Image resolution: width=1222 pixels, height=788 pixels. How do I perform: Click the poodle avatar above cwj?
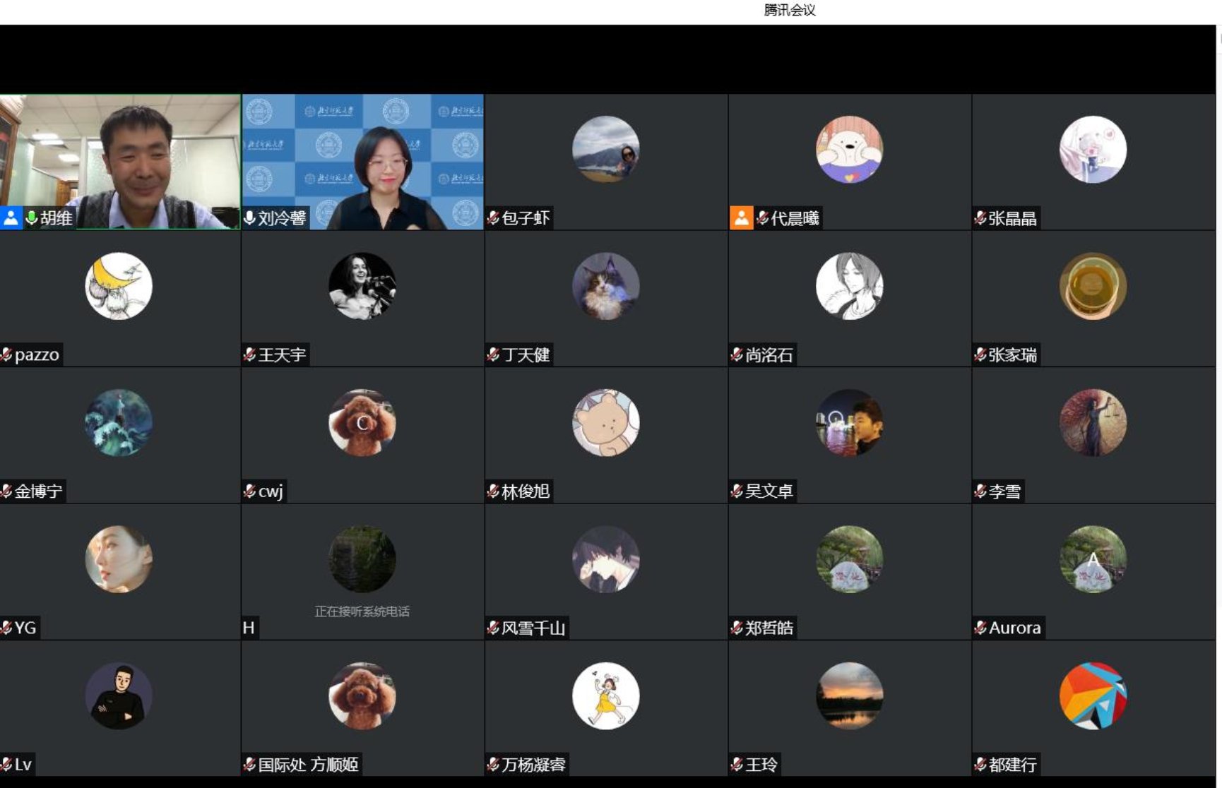point(362,422)
